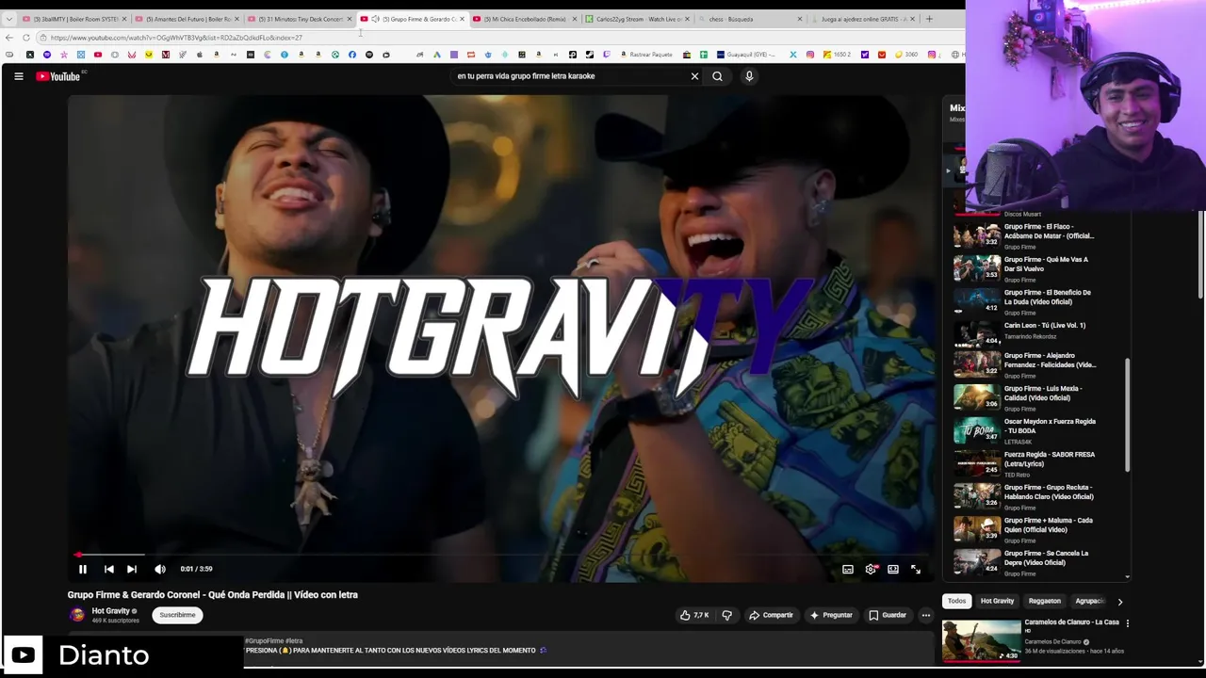Click the Preguntar button
Screen dimensions: 1206x678
pos(830,615)
